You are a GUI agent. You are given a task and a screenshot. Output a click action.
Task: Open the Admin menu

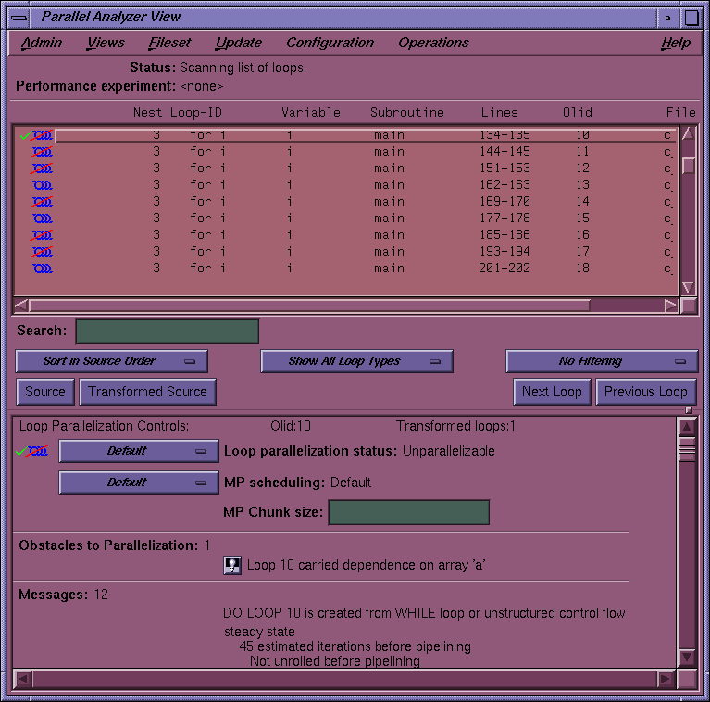tap(42, 43)
